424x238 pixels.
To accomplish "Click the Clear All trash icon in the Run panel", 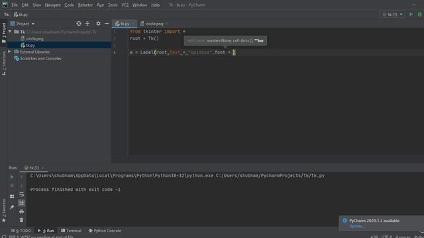I will point(22,220).
